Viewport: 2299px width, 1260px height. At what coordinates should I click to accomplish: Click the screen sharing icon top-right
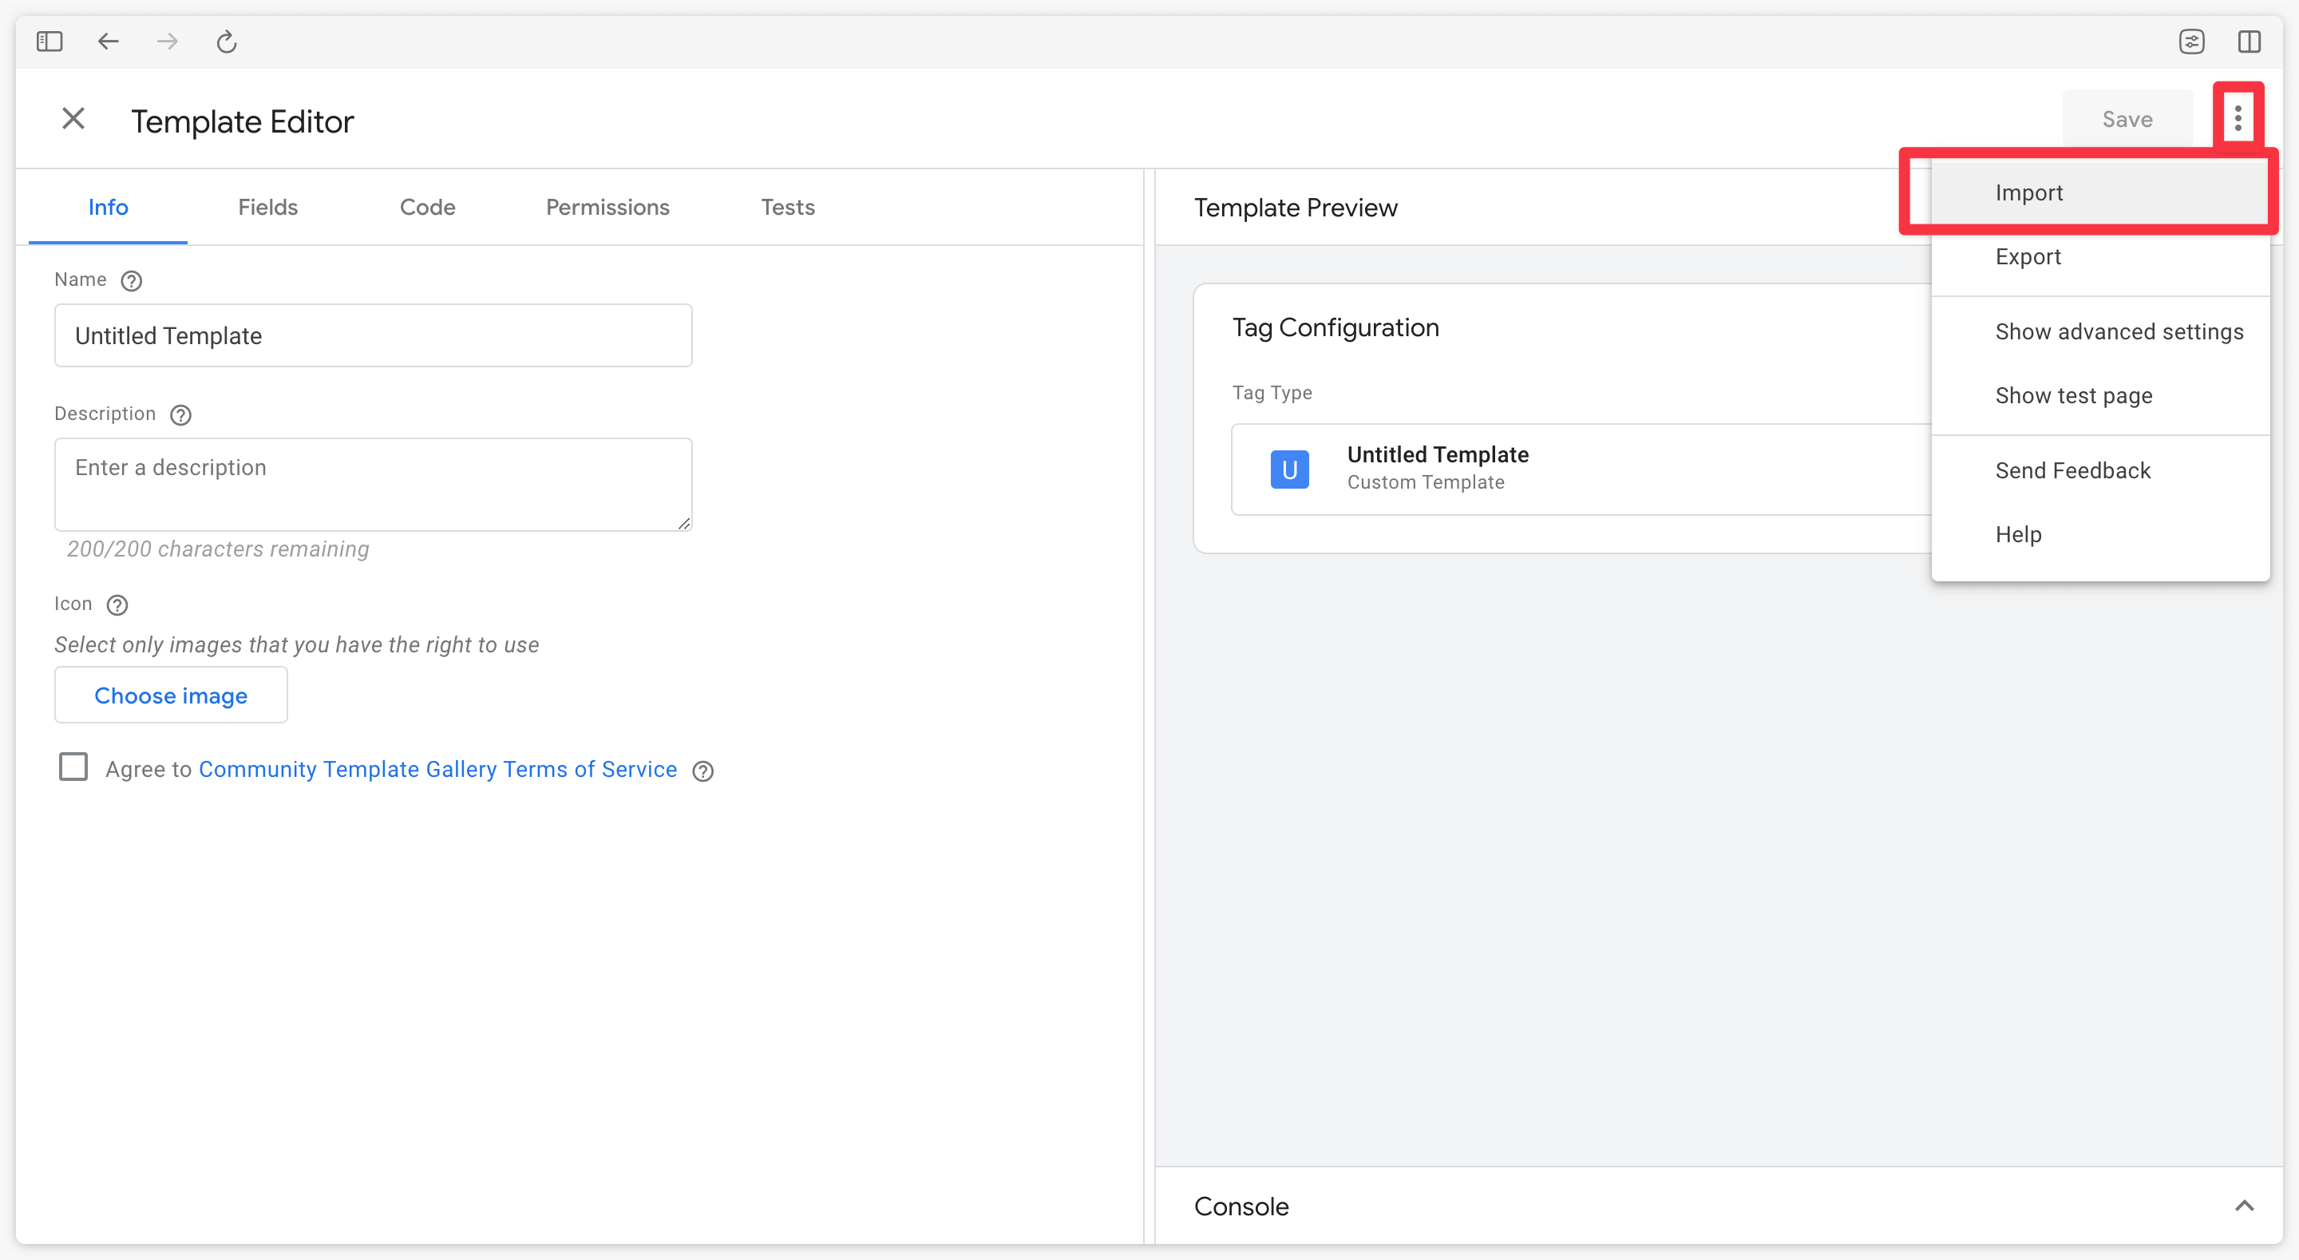point(2192,41)
